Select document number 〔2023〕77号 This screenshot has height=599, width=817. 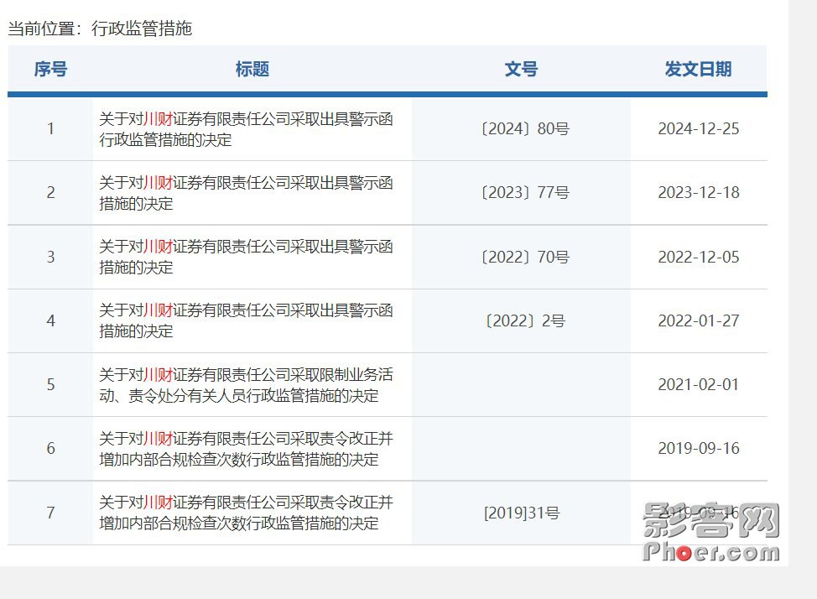(525, 192)
